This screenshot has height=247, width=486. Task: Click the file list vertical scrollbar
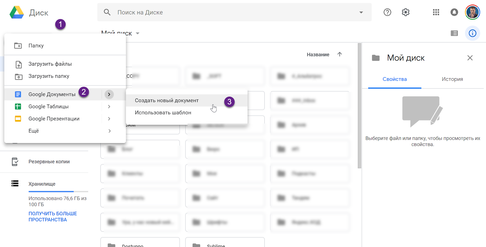[360, 106]
